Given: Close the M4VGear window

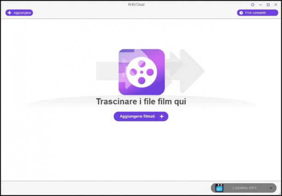Looking at the screenshot, I should tap(276, 5).
